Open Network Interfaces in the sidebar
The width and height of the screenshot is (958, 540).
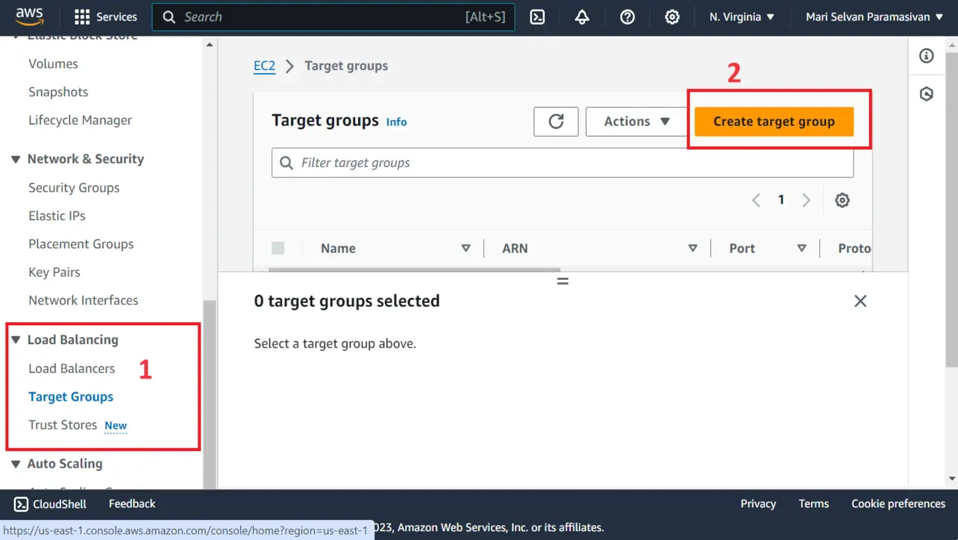[83, 301]
